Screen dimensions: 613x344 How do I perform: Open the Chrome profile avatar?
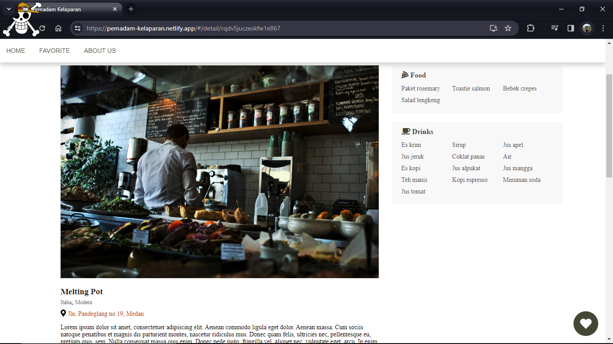pyautogui.click(x=587, y=28)
